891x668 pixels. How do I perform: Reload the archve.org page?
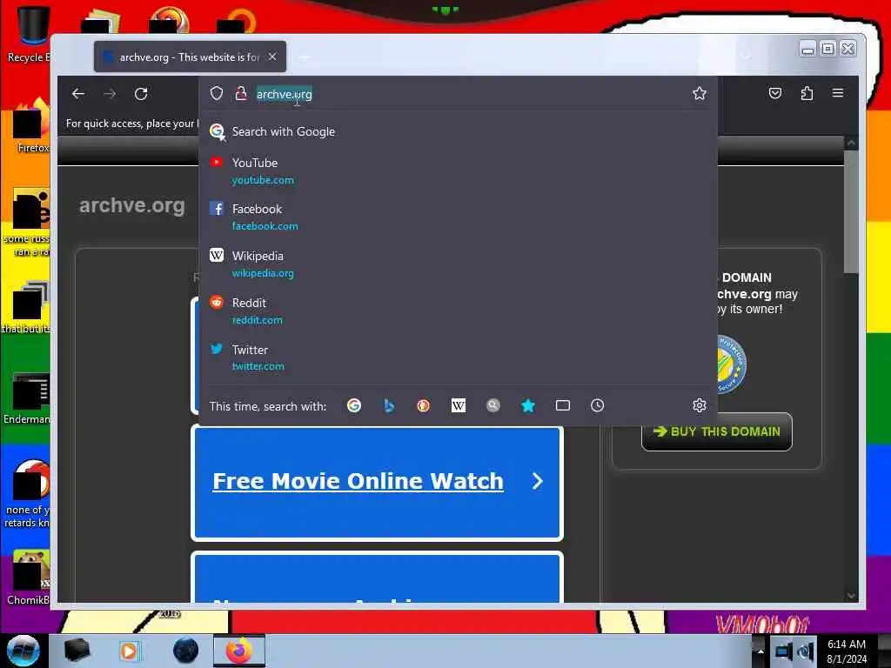point(141,94)
